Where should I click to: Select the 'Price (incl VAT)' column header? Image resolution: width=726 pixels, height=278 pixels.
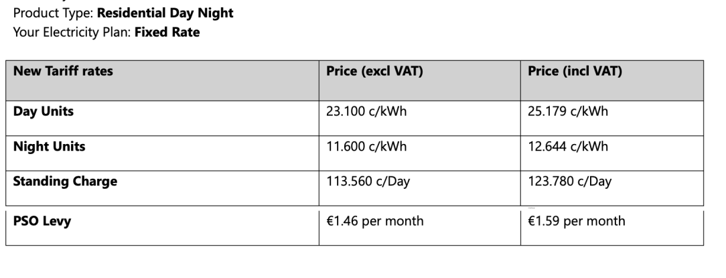click(x=611, y=80)
